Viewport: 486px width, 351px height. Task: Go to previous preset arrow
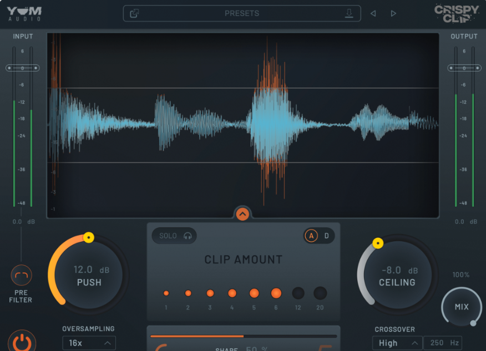point(373,14)
